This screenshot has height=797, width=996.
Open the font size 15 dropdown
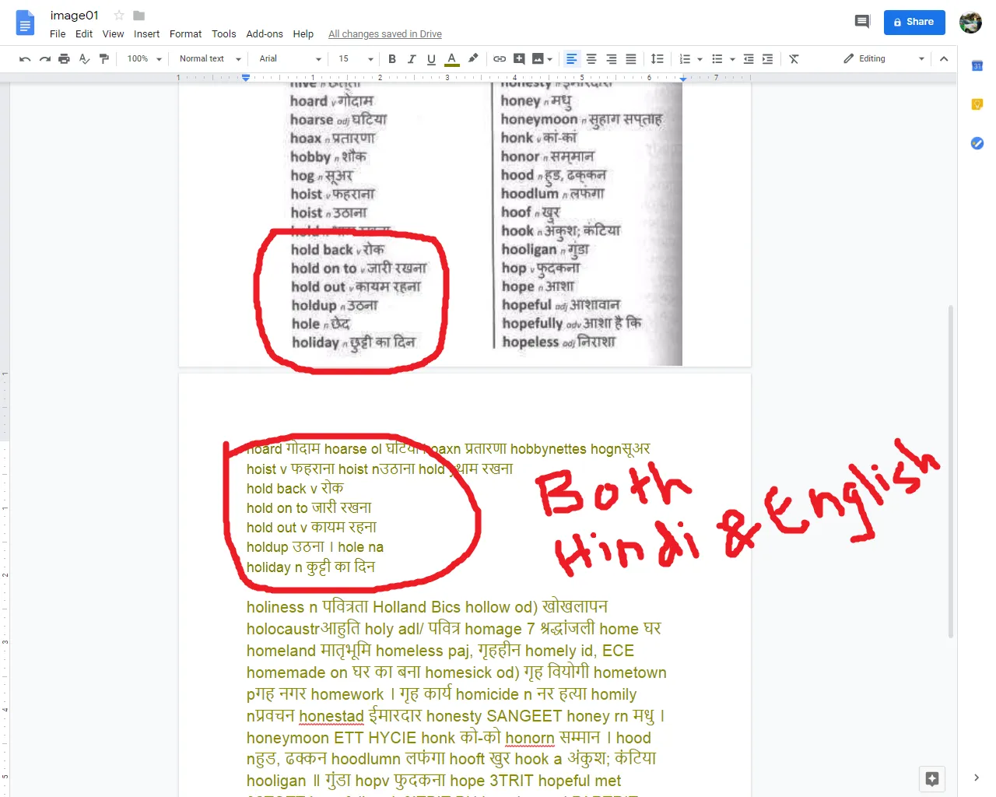(356, 59)
